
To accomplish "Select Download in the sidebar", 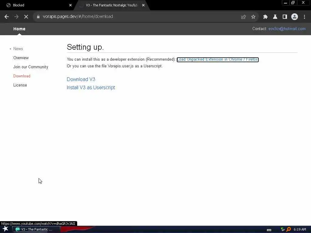I will click(22, 76).
